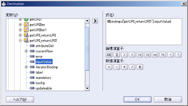Insert the || logical operator
188x106 pixels.
click(117, 55)
